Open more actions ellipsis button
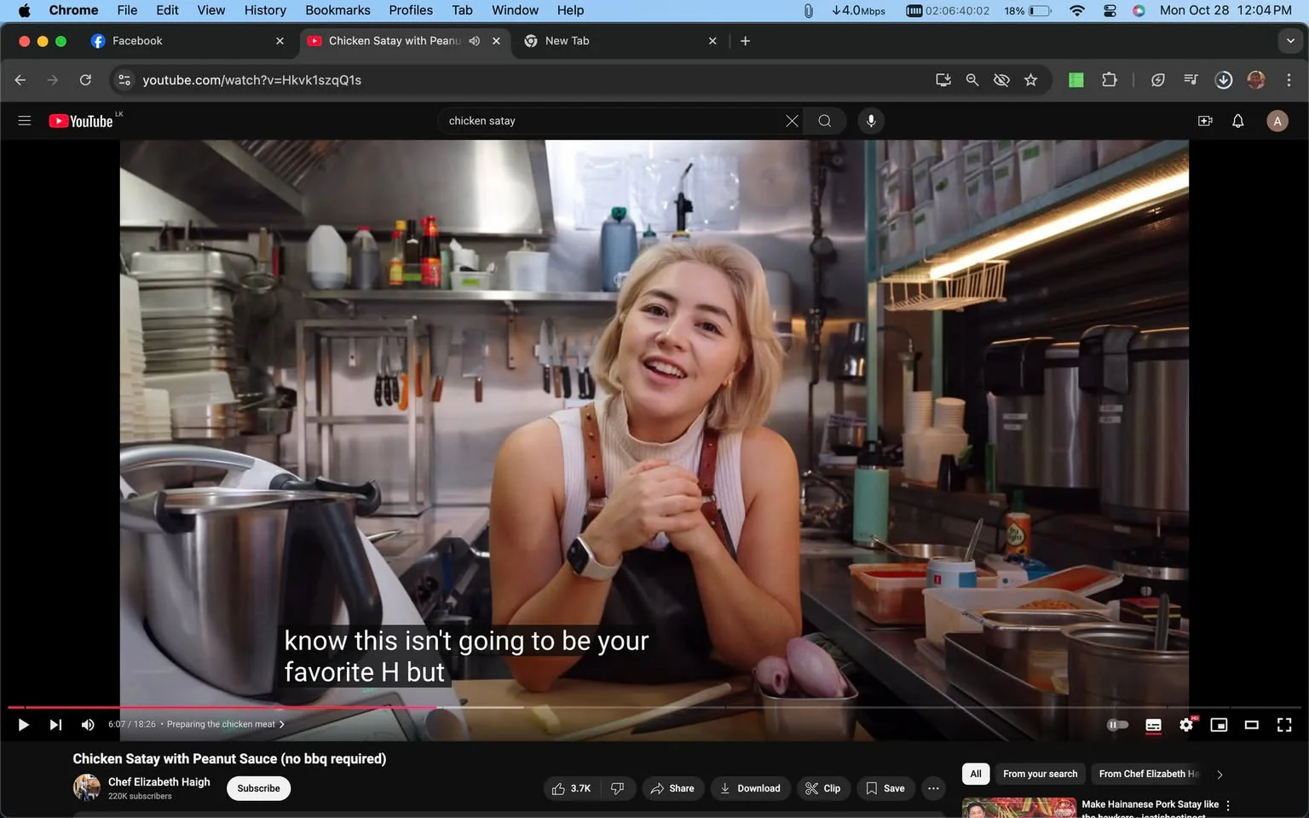The height and width of the screenshot is (818, 1309). point(933,788)
